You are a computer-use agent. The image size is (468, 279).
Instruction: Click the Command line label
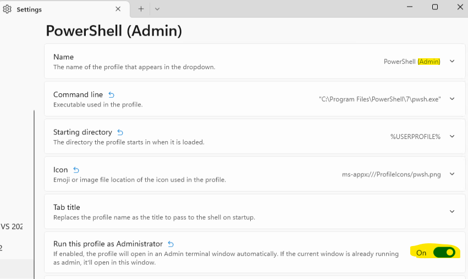(78, 95)
